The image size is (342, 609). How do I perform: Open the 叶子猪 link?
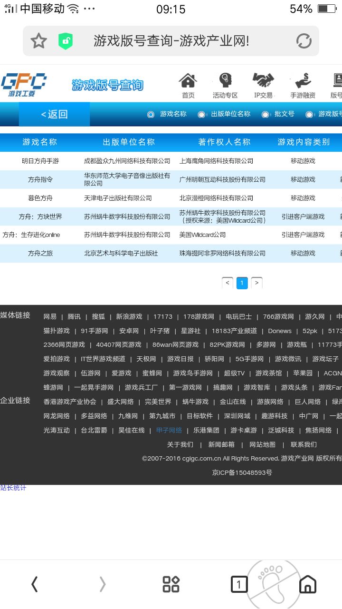pyautogui.click(x=160, y=331)
